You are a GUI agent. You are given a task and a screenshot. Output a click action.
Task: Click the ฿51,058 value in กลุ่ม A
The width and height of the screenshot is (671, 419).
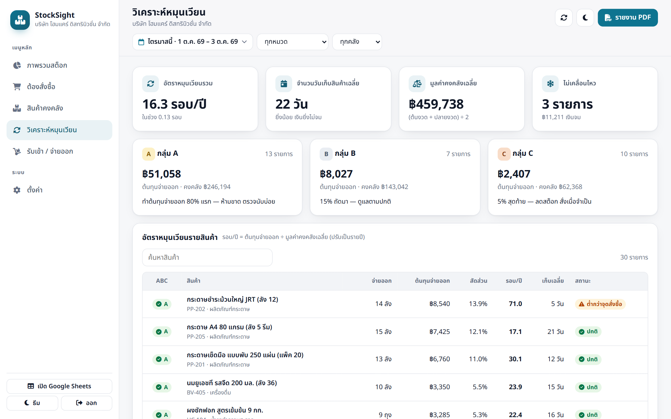(162, 174)
